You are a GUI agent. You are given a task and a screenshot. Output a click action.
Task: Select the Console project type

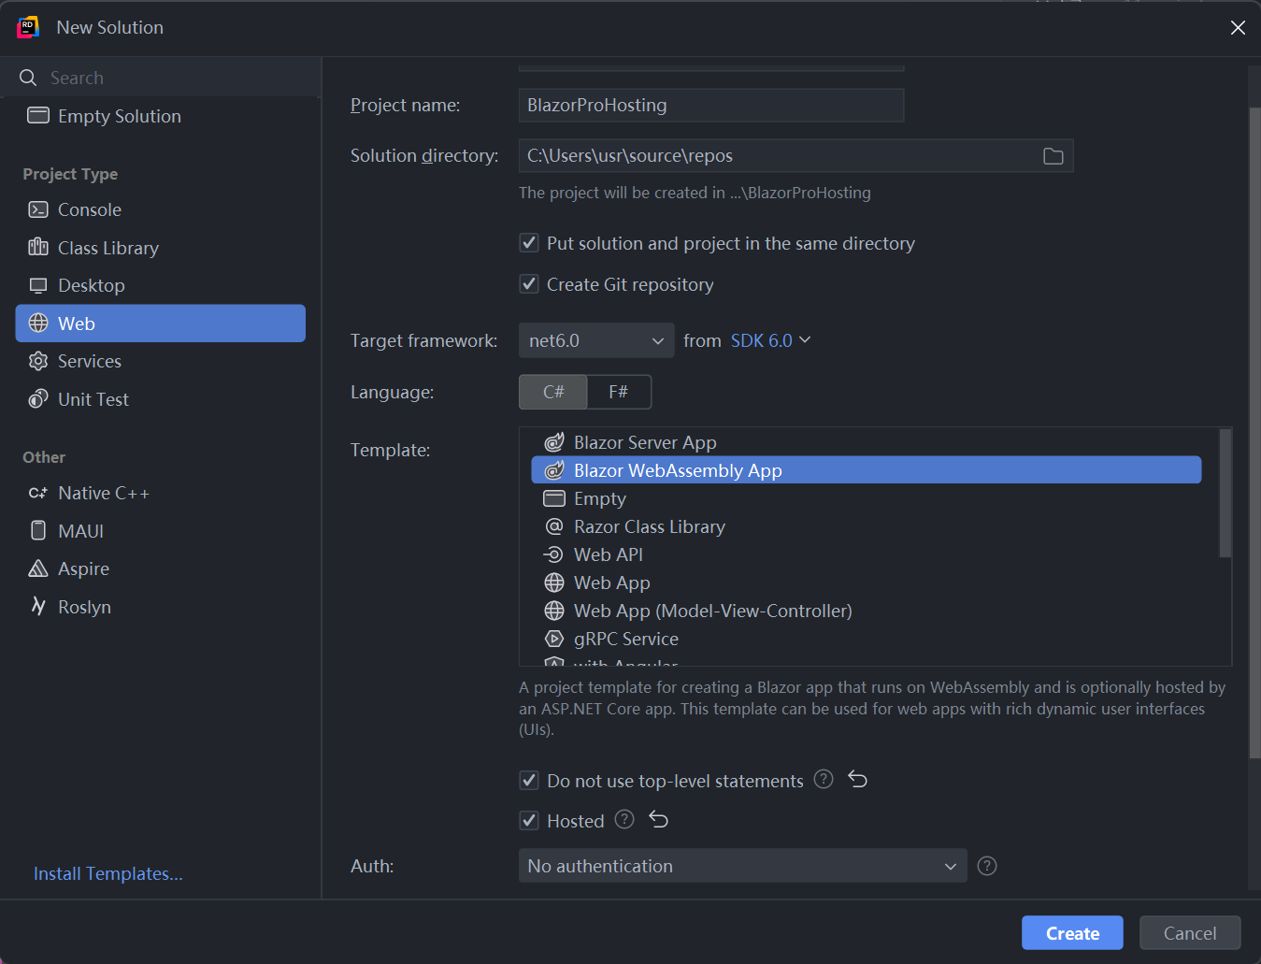coord(161,209)
